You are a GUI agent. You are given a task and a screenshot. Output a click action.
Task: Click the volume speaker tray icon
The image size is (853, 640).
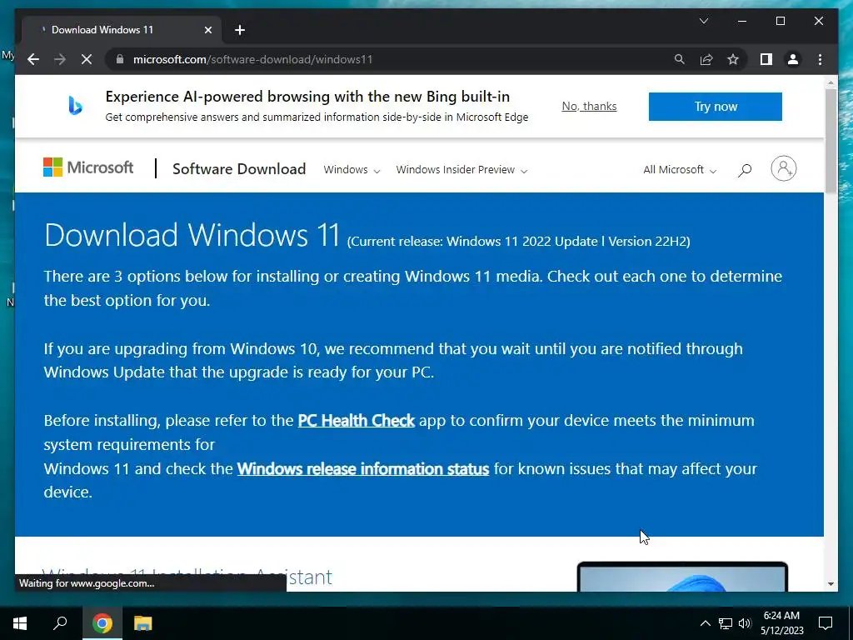[x=745, y=623]
